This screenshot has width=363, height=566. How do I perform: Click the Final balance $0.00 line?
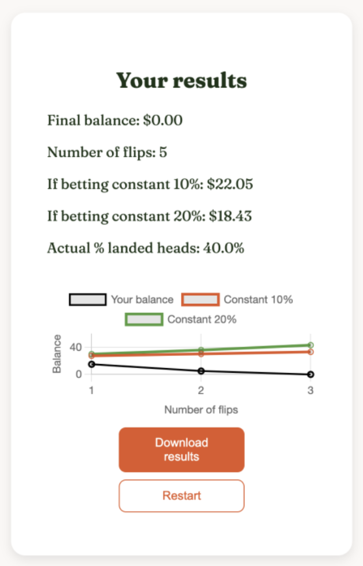pyautogui.click(x=115, y=121)
